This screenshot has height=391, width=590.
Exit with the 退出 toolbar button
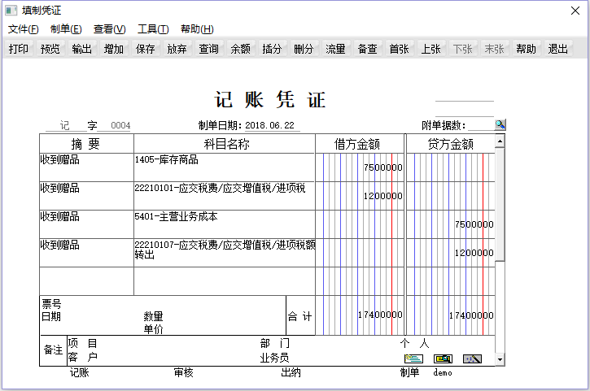[x=557, y=49]
